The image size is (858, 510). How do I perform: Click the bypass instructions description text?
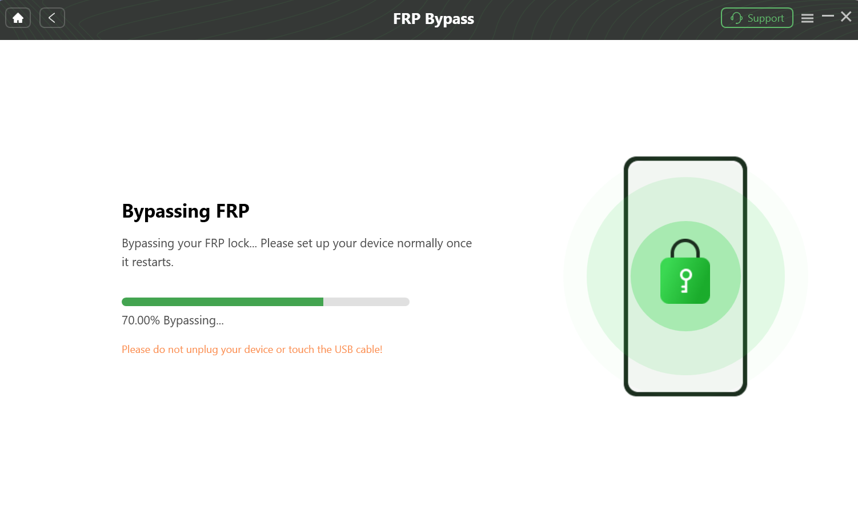click(x=296, y=252)
